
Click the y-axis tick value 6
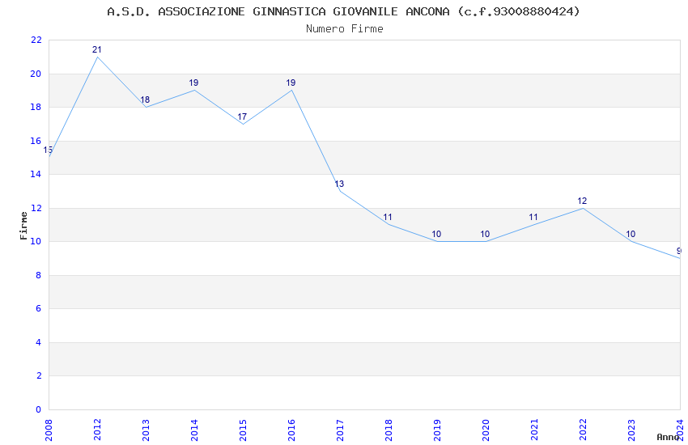pyautogui.click(x=39, y=308)
